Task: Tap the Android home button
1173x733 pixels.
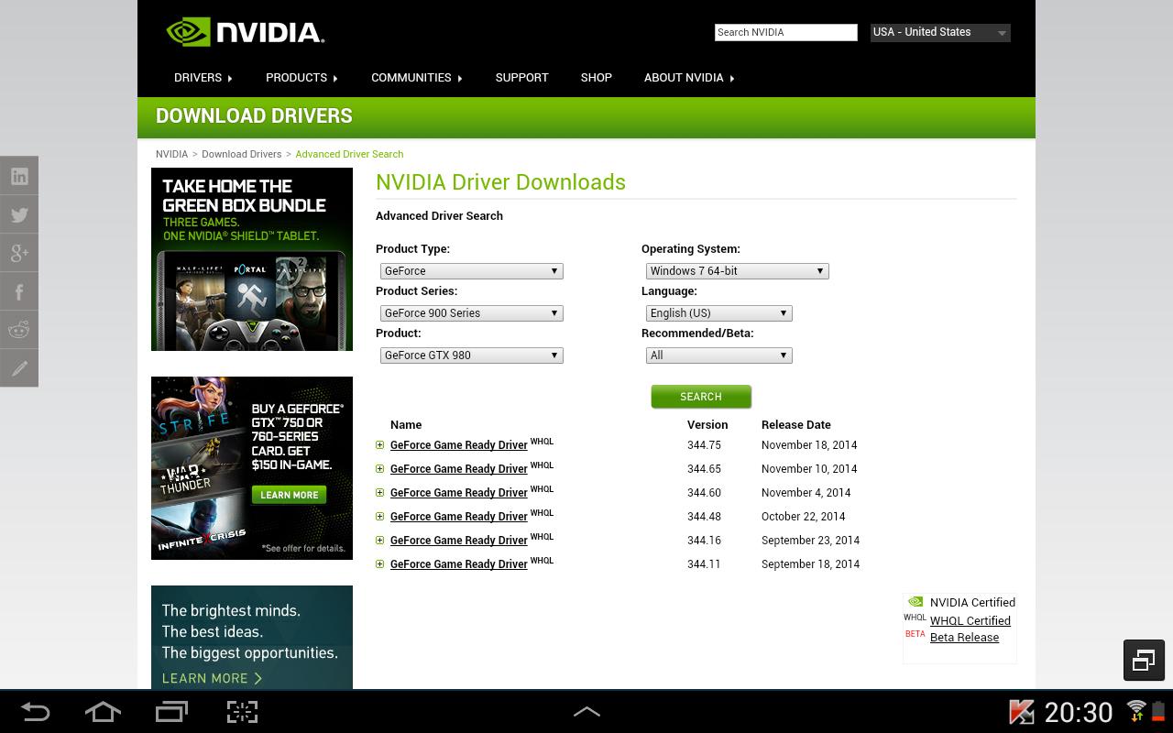Action: (103, 712)
